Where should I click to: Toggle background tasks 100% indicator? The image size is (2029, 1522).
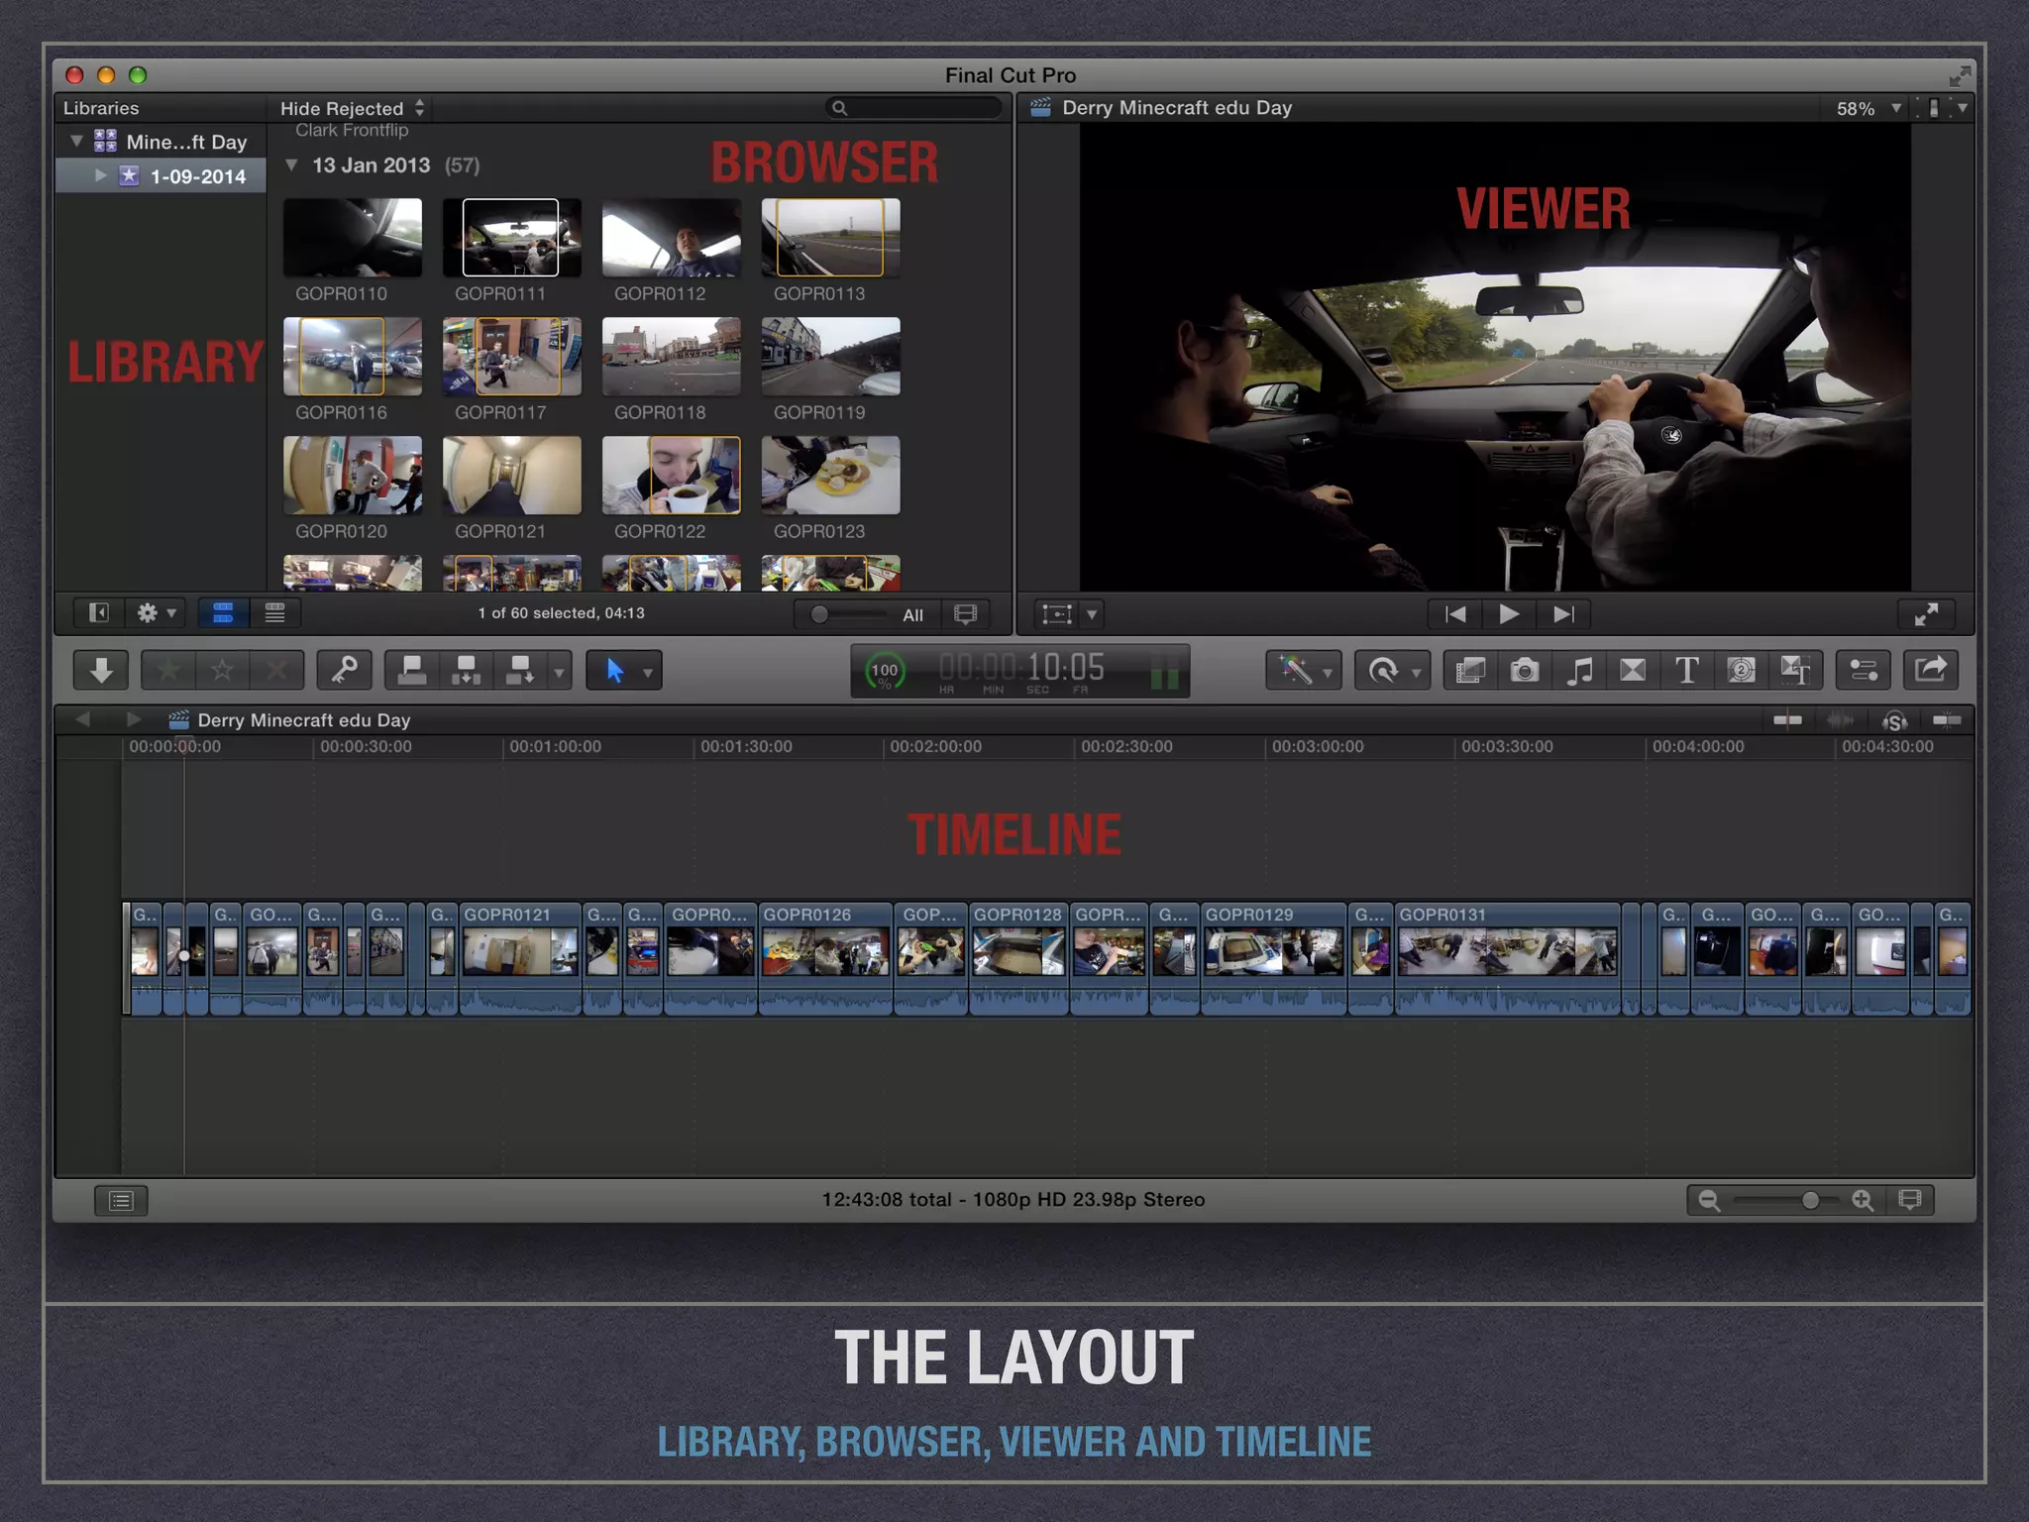coord(884,672)
